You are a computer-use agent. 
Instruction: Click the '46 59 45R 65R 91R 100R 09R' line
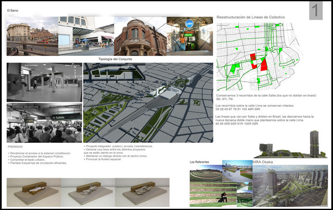pos(237,124)
